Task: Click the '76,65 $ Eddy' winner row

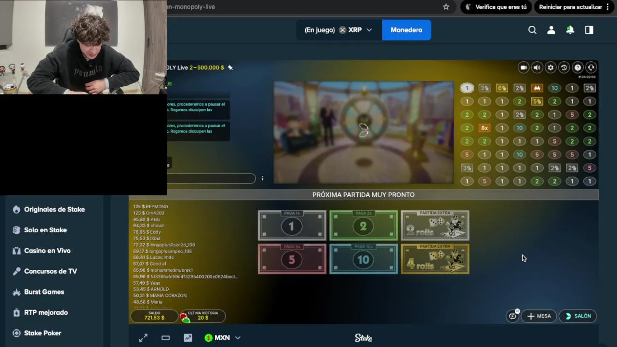Action: coord(147,232)
